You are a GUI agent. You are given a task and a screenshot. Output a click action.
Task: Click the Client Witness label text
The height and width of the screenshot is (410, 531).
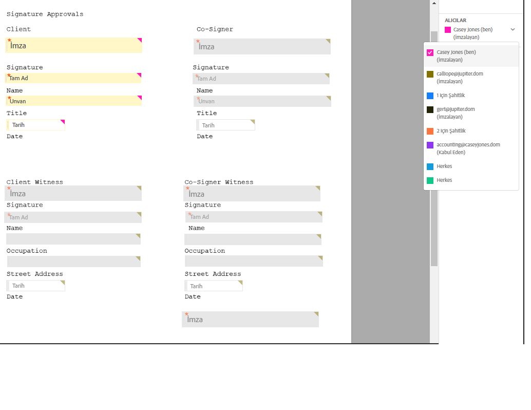click(34, 182)
